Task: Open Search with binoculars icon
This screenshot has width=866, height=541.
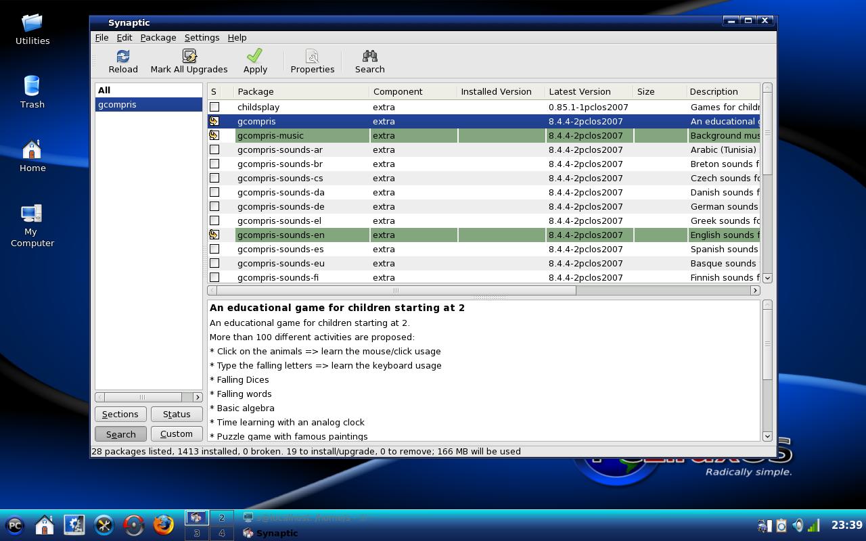Action: [x=369, y=56]
